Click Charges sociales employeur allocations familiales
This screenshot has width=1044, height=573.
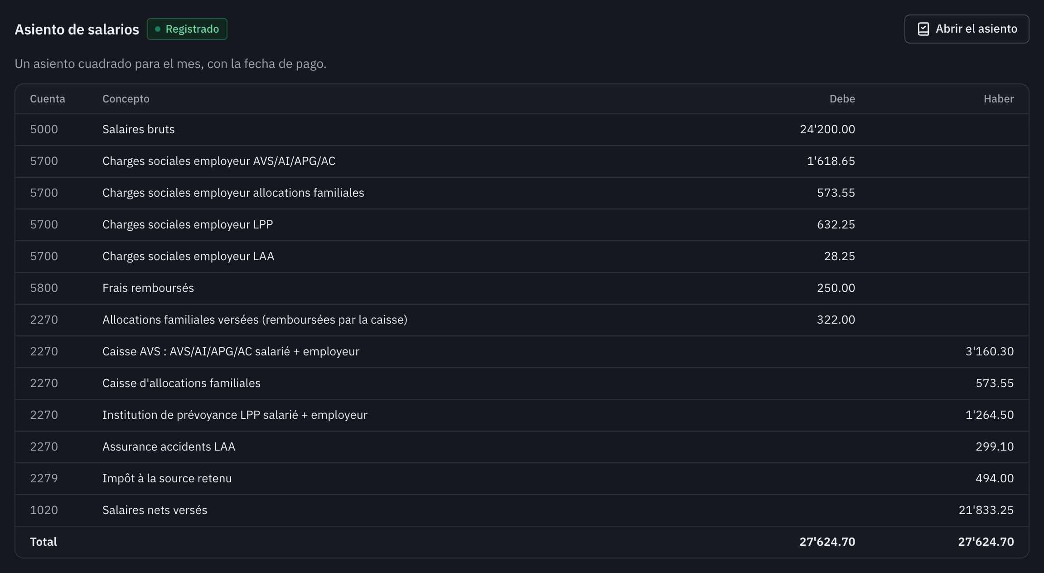pyautogui.click(x=522, y=193)
